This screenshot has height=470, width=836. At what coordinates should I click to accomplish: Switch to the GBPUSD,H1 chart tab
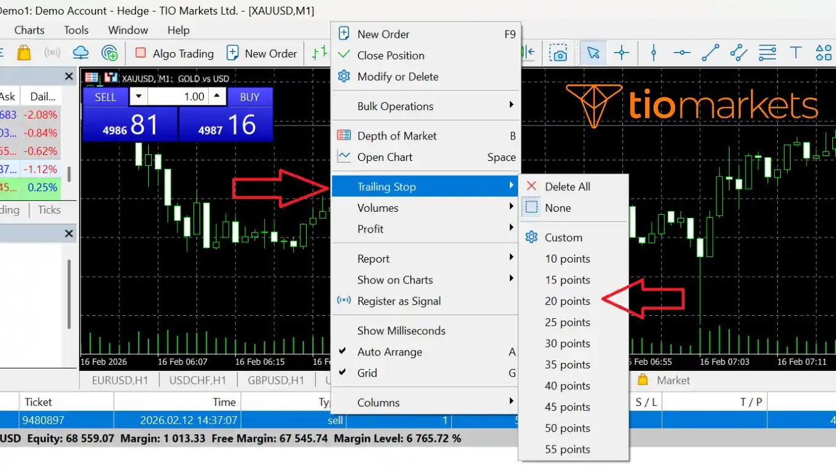(x=275, y=379)
